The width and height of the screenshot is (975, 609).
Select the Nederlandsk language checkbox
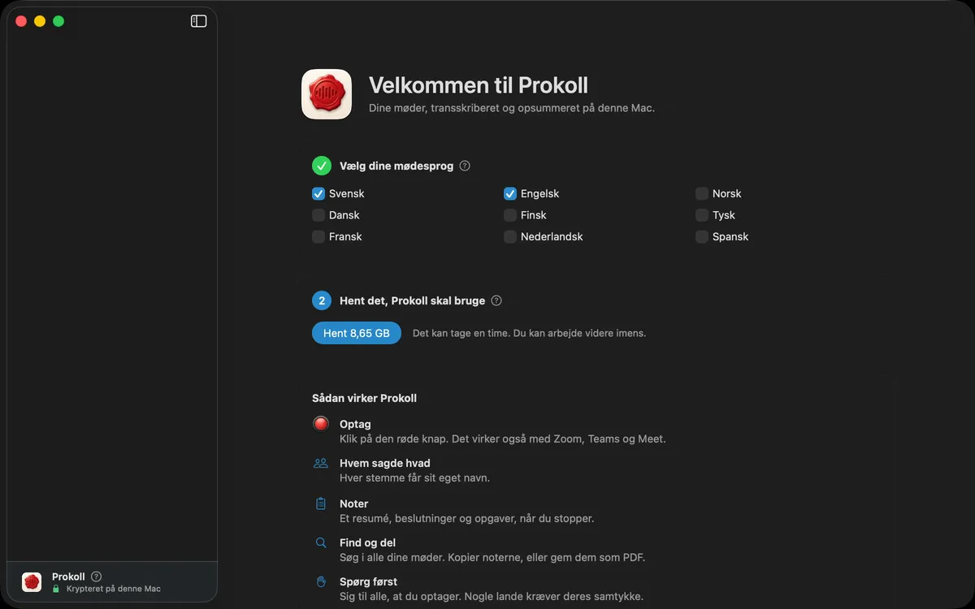click(x=510, y=237)
